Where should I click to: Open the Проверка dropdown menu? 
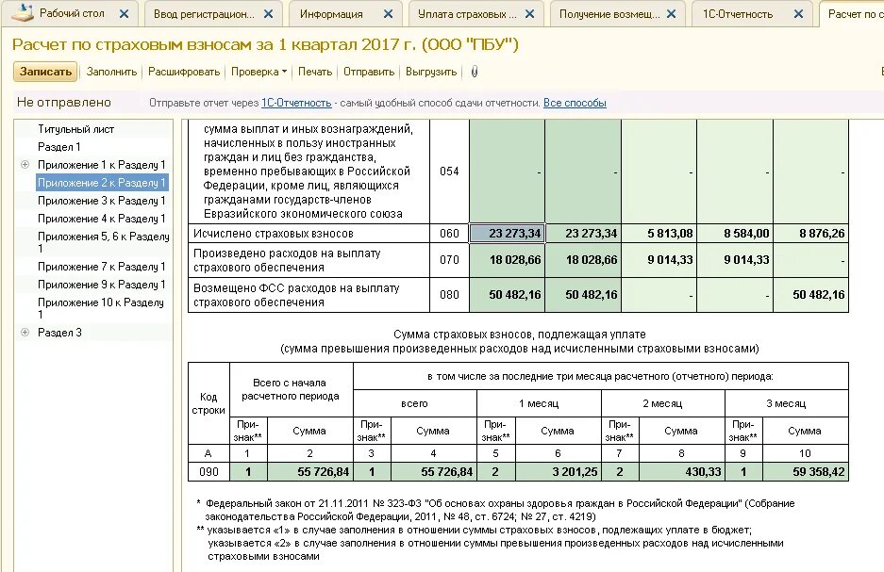tap(259, 72)
